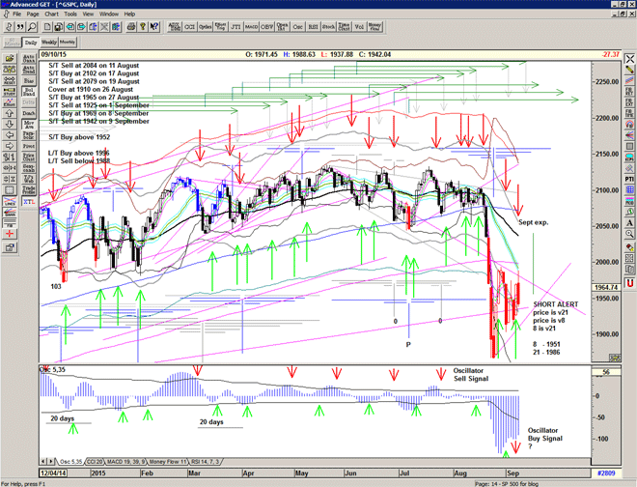The image size is (637, 487).
Task: Click the XTL study button
Action: [x=29, y=203]
